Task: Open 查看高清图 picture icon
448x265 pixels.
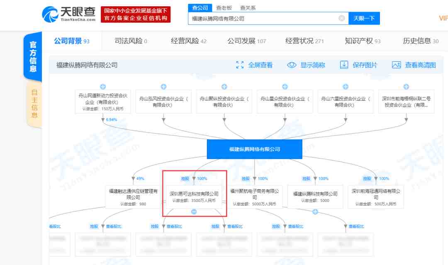Action: click(x=396, y=65)
